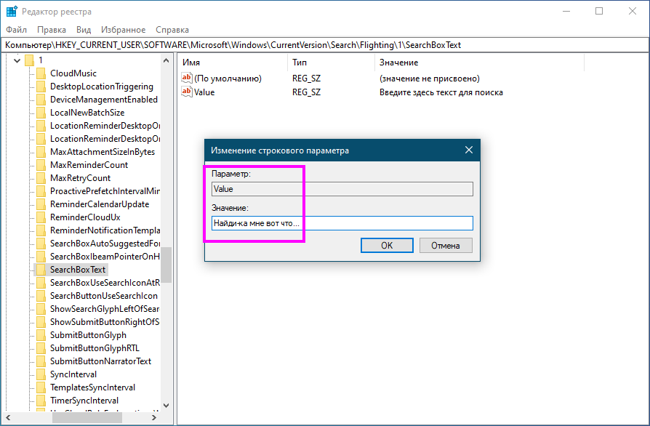Select the first LocationReminderDesktopO key label
The height and width of the screenshot is (426, 650).
point(105,126)
